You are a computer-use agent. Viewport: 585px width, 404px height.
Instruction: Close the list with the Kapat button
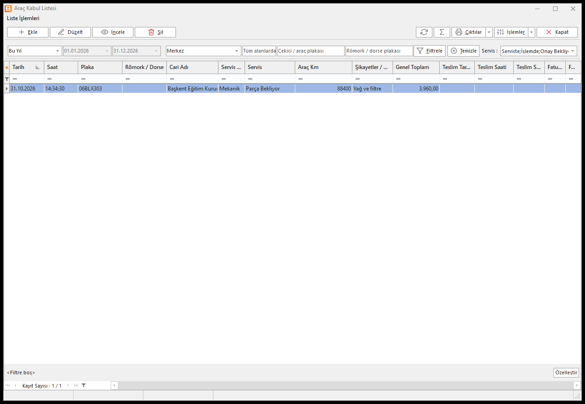pyautogui.click(x=557, y=32)
